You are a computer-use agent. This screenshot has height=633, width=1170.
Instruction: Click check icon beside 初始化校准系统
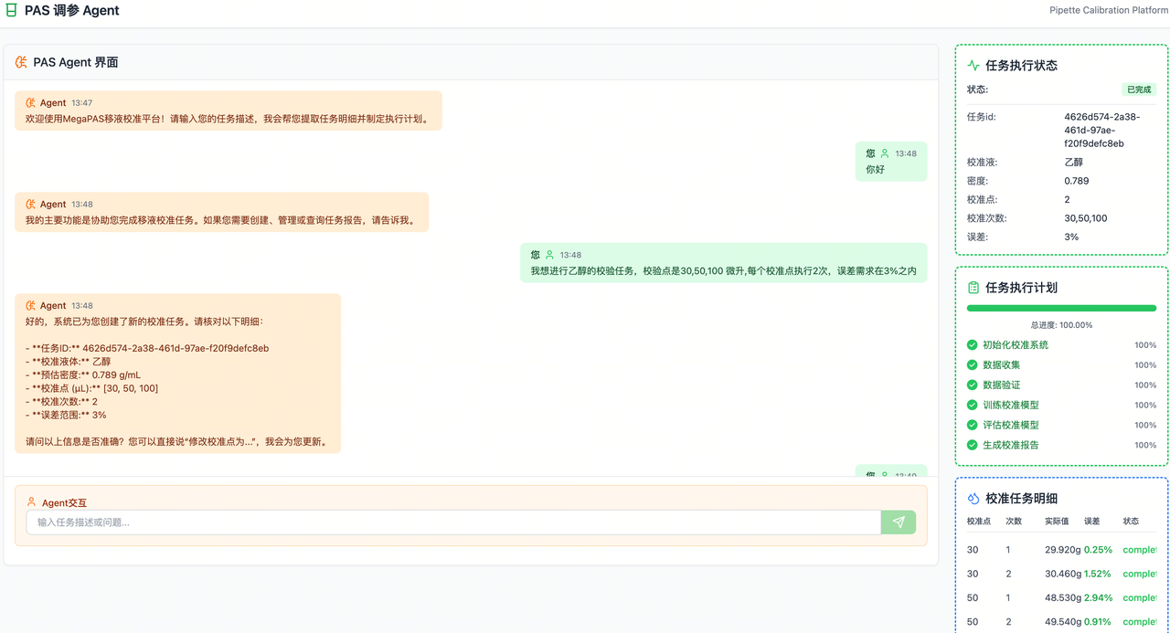pyautogui.click(x=972, y=345)
